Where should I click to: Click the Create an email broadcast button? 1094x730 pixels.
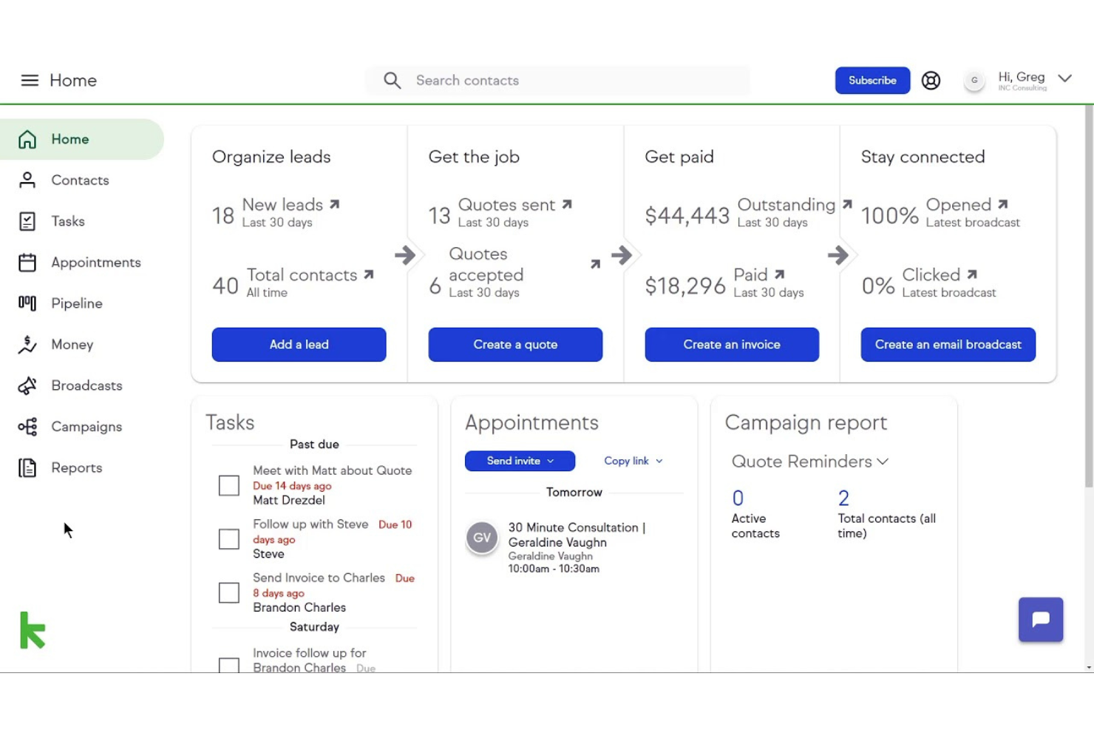(948, 345)
